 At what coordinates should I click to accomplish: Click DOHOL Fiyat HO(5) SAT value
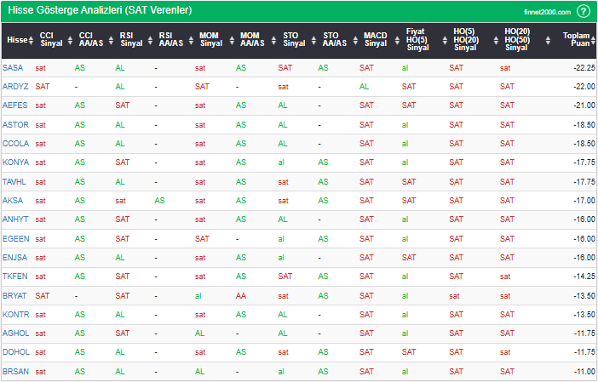click(408, 352)
